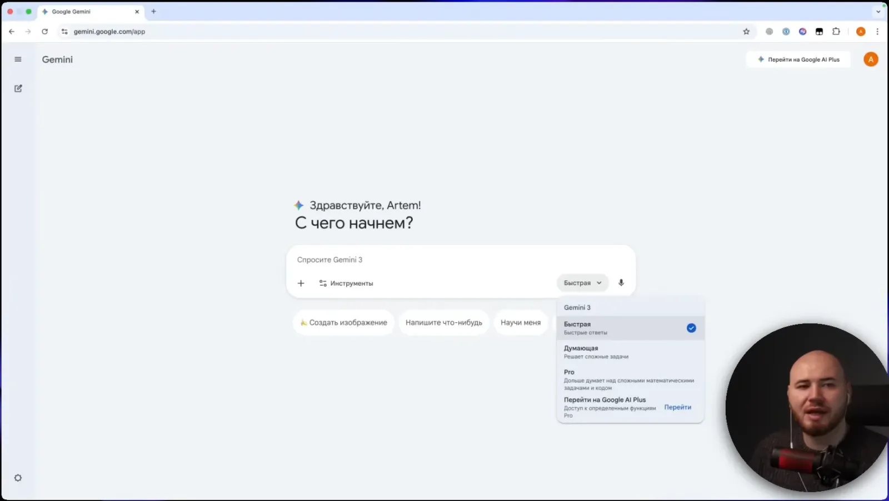Bookmark this page with the star icon
Image resolution: width=889 pixels, height=501 pixels.
[x=746, y=32]
